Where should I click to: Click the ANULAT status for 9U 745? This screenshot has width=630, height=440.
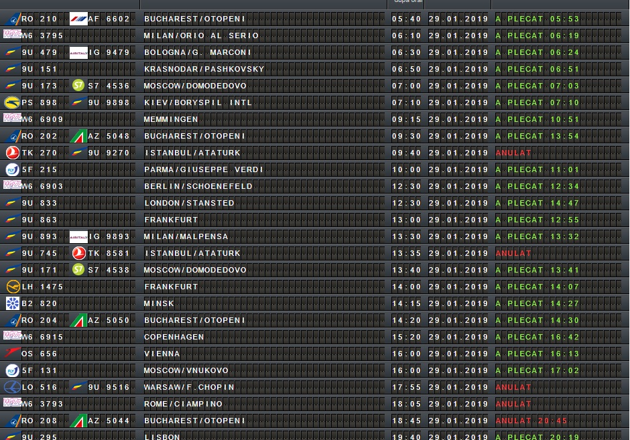coord(513,253)
